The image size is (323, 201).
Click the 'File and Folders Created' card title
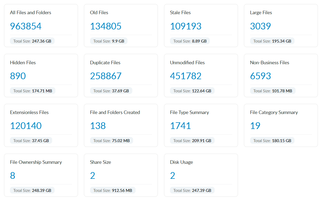point(115,112)
